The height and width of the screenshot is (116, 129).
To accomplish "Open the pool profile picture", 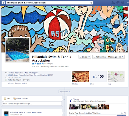I will tap(18, 50).
